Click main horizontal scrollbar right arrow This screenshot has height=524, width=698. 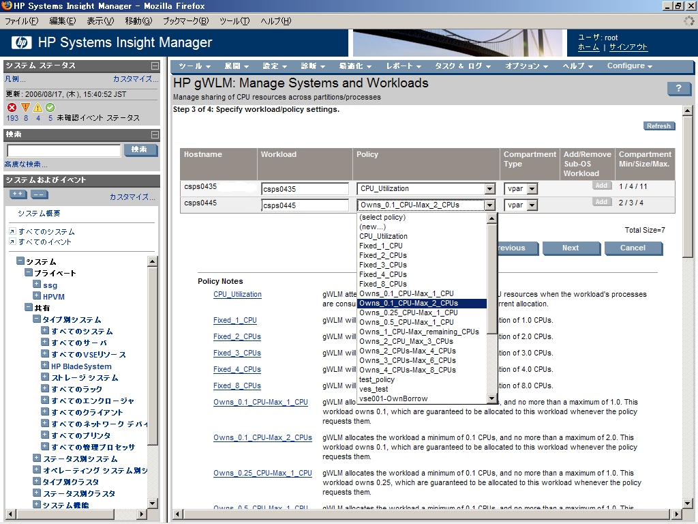click(x=677, y=514)
